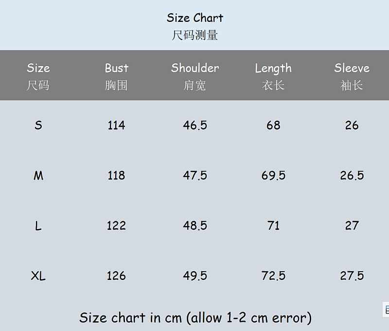
Task: Select the Length column header
Action: click(x=273, y=76)
